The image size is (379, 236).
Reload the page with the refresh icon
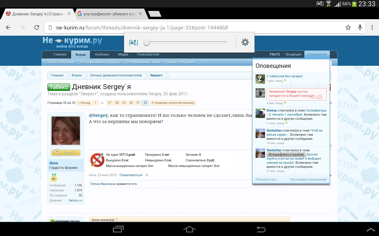(37, 27)
